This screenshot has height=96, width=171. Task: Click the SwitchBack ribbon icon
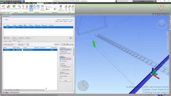[3, 6]
